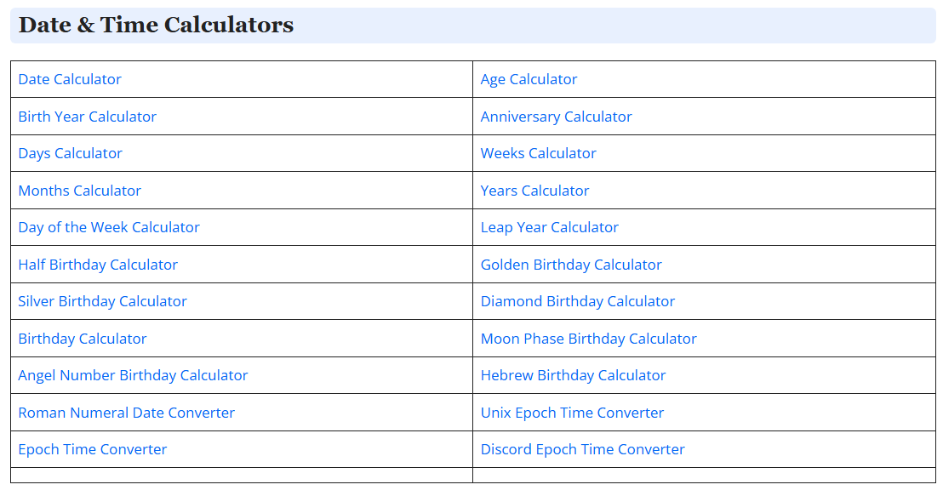Visit the Years Calculator

[534, 191]
